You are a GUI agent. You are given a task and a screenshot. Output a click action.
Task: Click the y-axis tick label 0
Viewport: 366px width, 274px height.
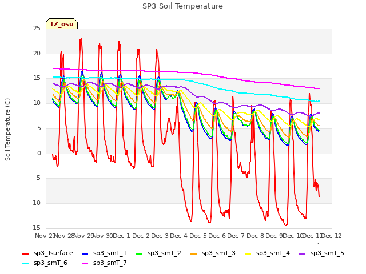[x=39, y=153]
